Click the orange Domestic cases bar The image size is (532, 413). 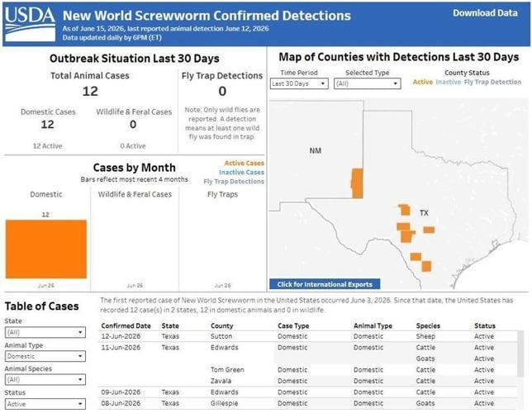46,249
